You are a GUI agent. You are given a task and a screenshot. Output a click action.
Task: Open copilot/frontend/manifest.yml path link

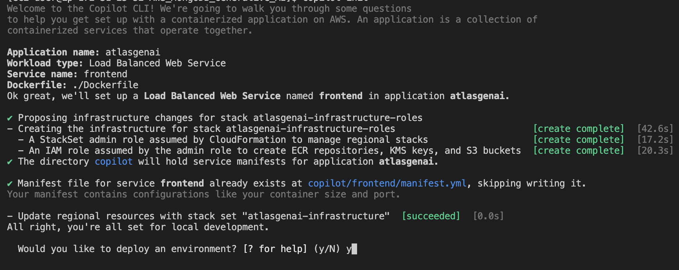(388, 183)
